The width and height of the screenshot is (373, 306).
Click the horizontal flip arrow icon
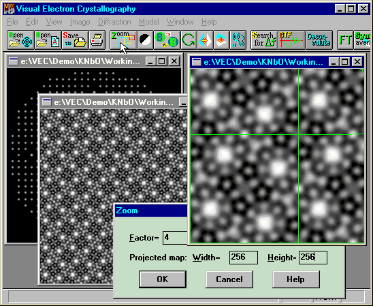click(205, 40)
